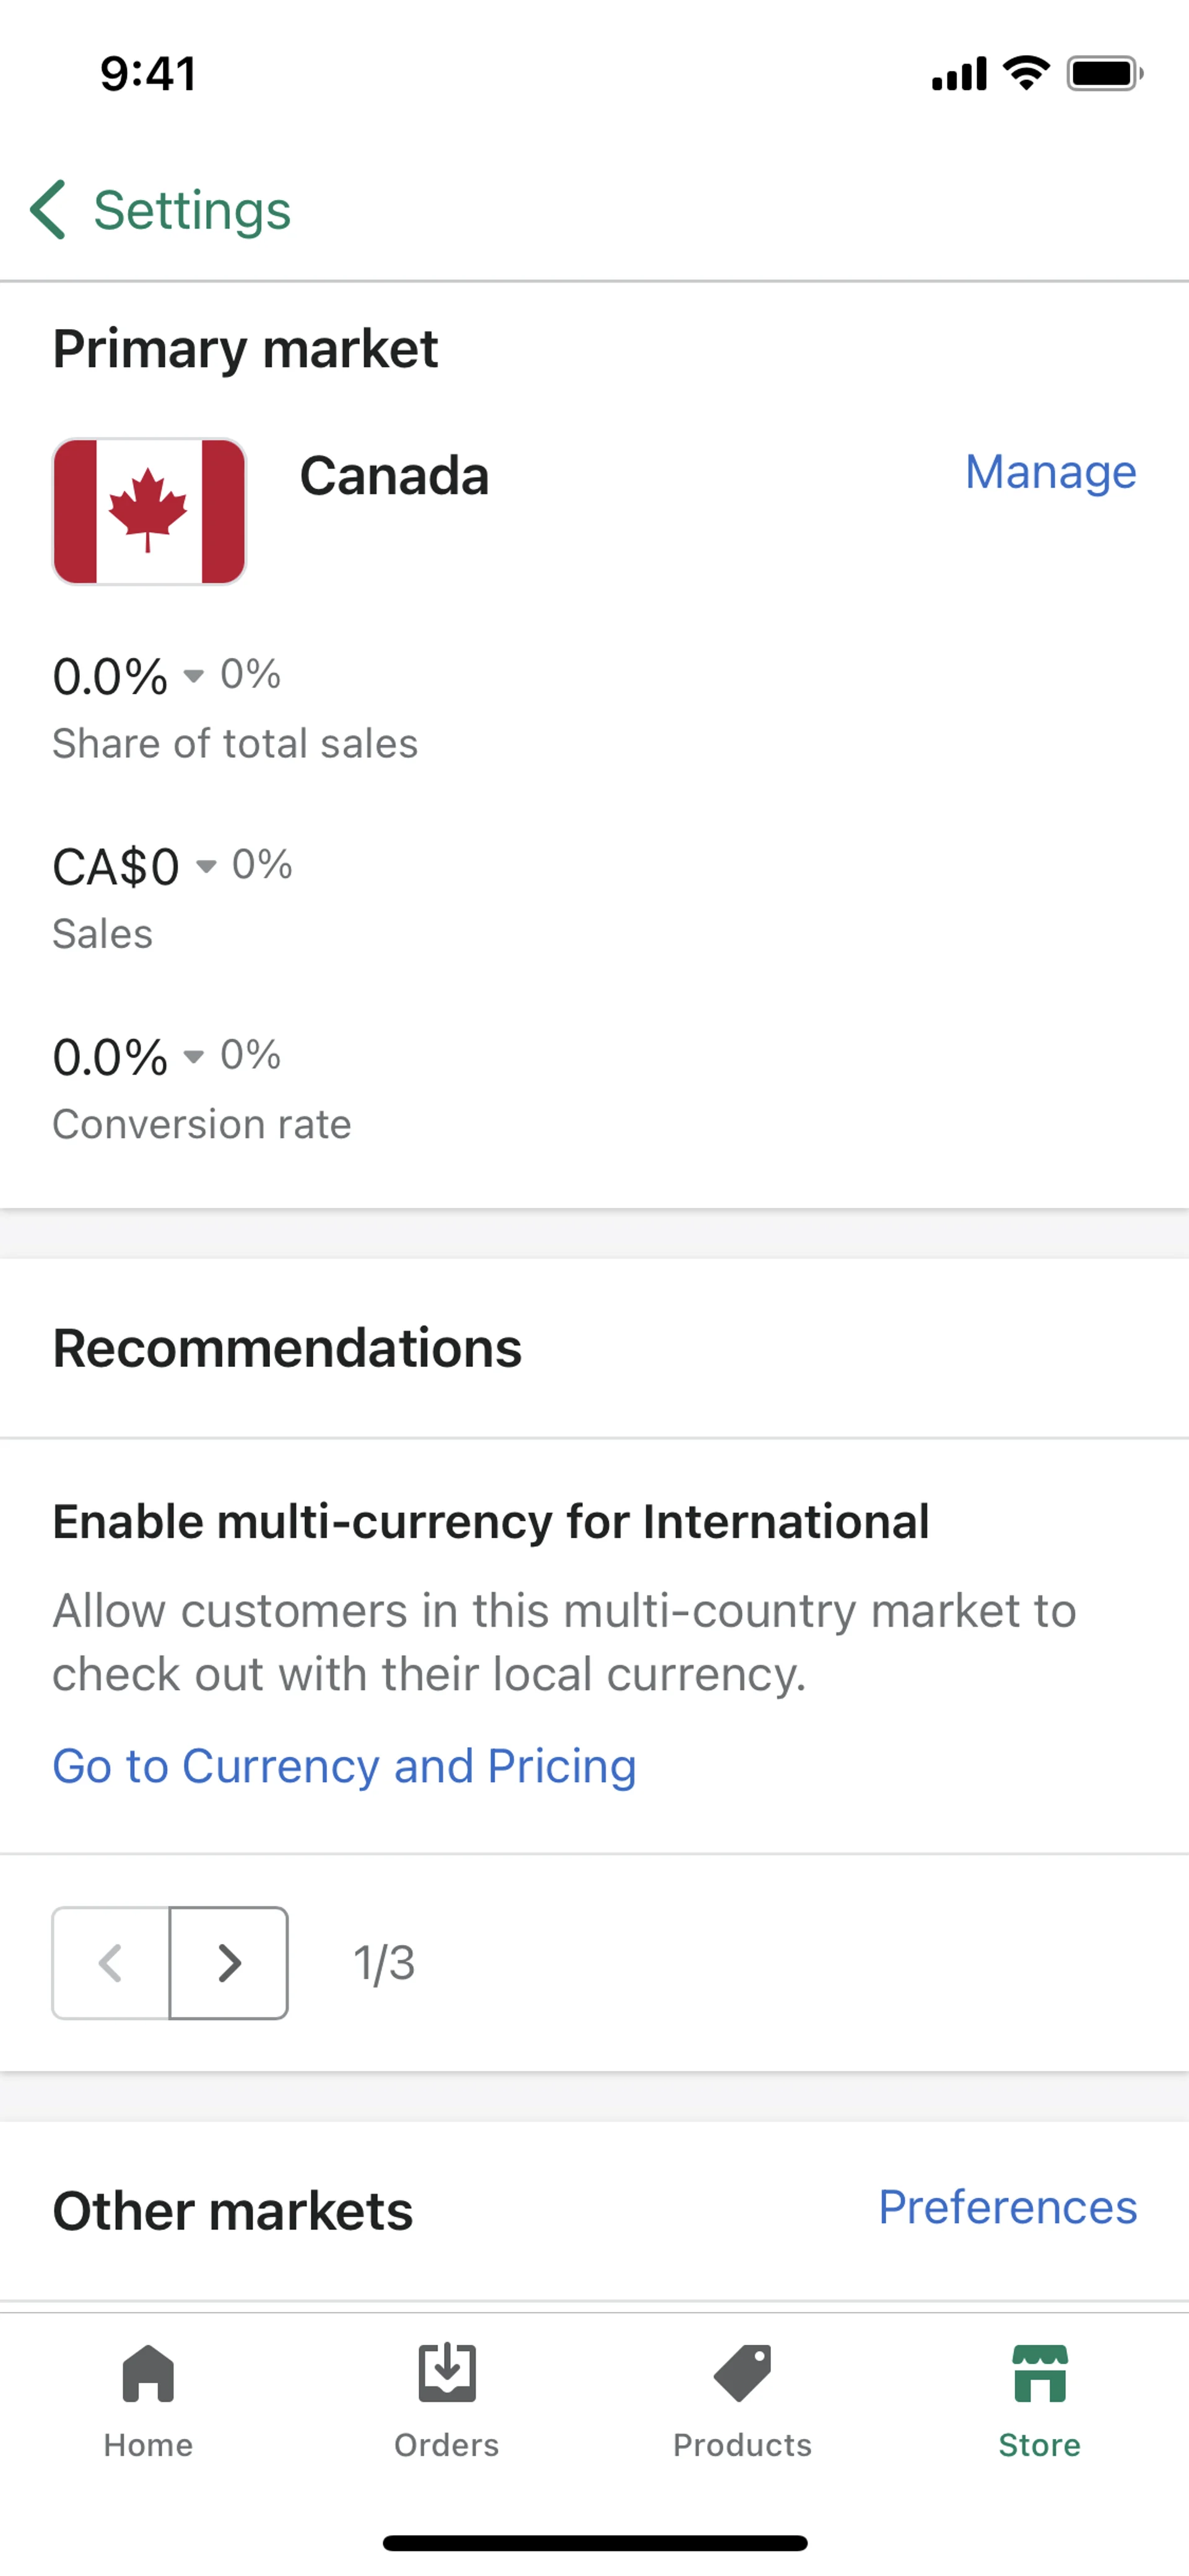1189x2576 pixels.
Task: Open Manage for the Canada market
Action: tap(1050, 472)
